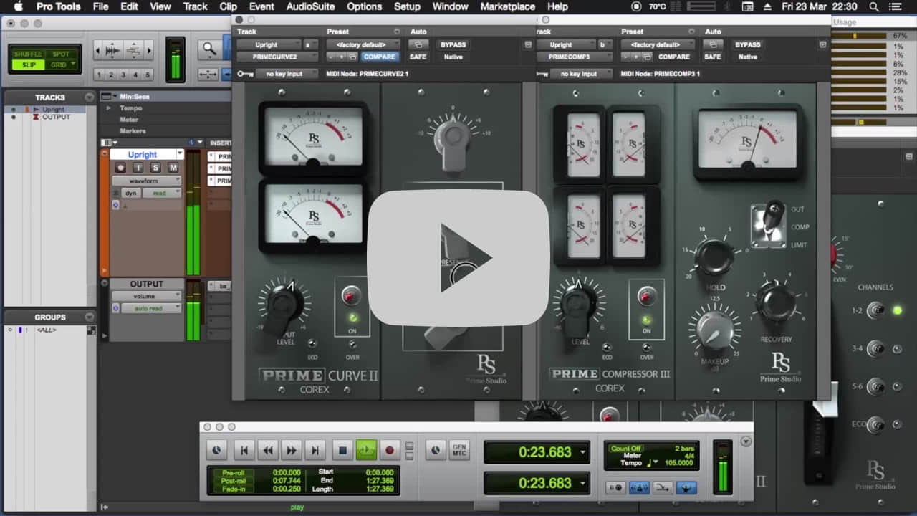This screenshot has width=917, height=516.
Task: Expand the Tempo ruler triangle
Action: coord(108,108)
